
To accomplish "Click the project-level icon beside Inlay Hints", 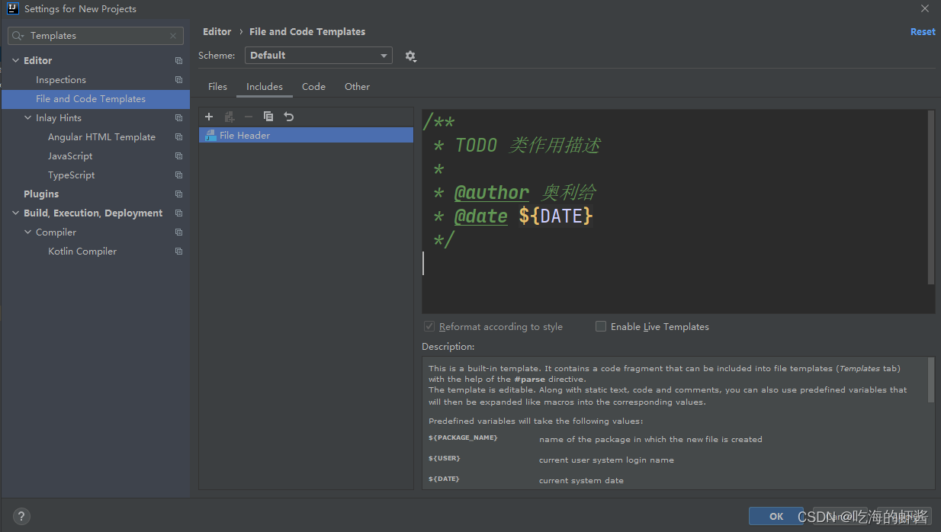I will click(178, 118).
